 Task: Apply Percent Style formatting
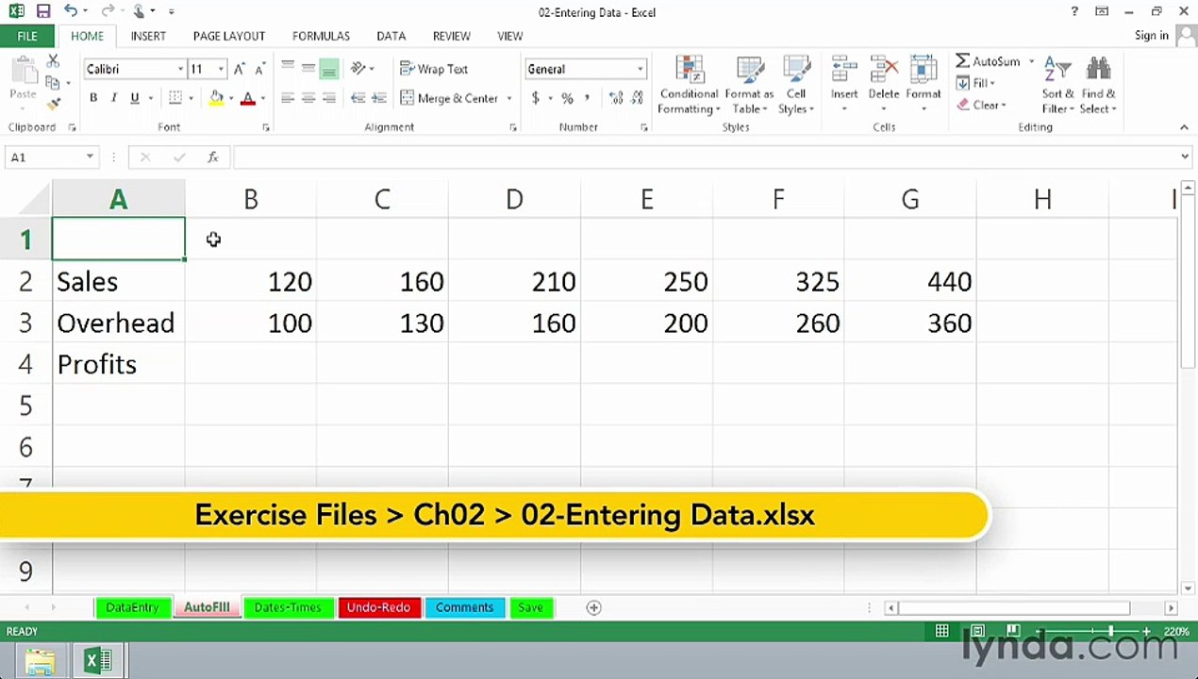coord(567,98)
